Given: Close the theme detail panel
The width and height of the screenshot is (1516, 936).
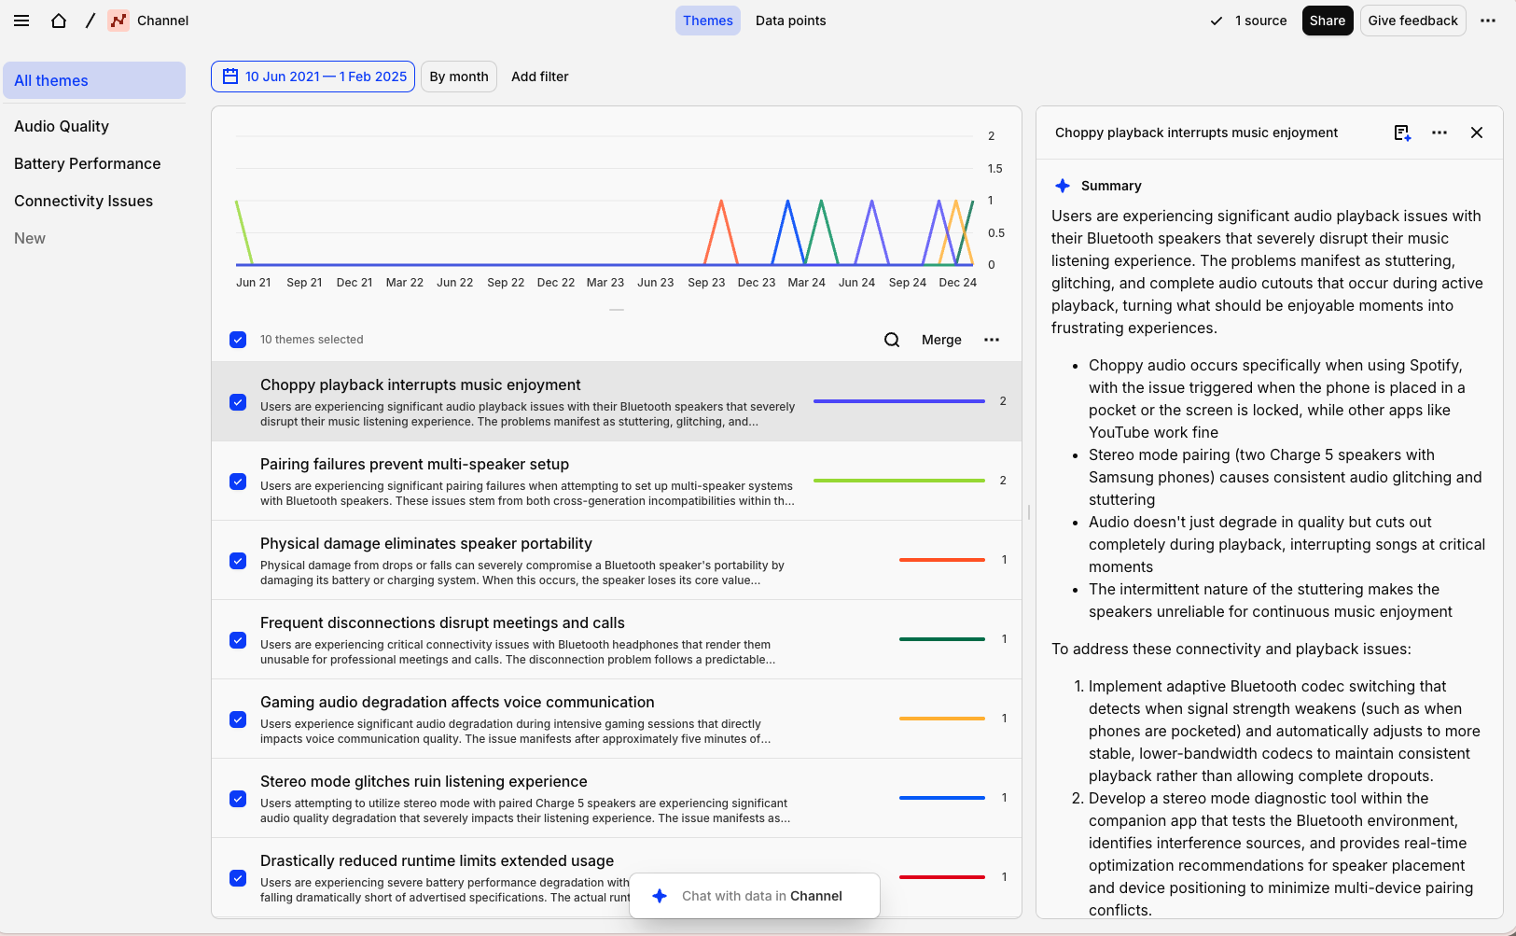Looking at the screenshot, I should tap(1477, 133).
